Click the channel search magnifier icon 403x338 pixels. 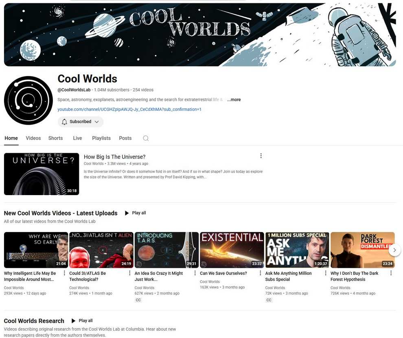[146, 138]
